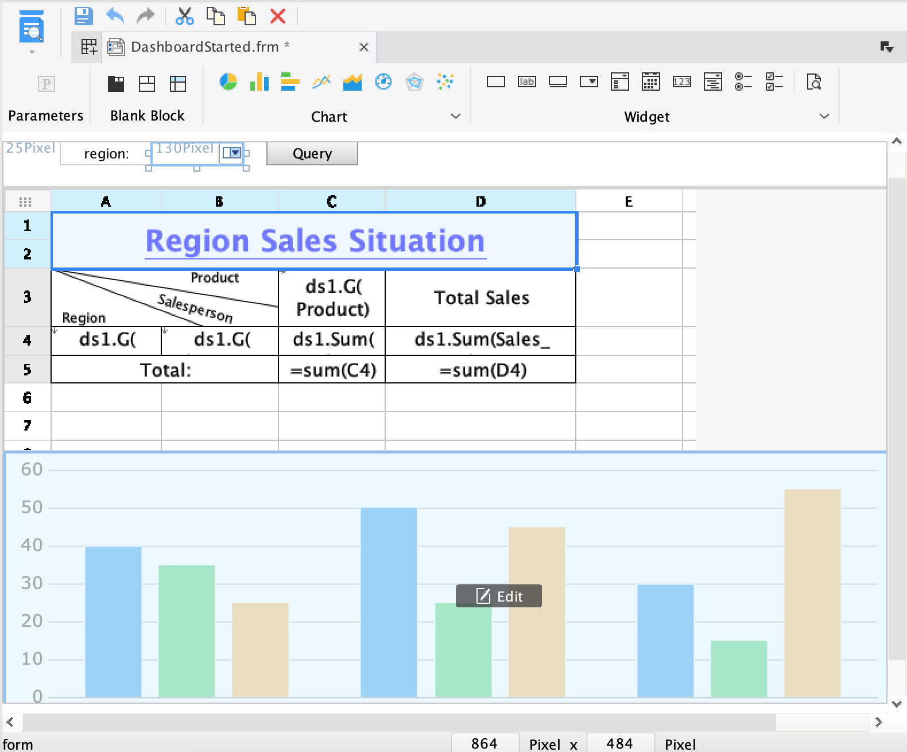Expand the Chart group dropdown
907x752 pixels.
pyautogui.click(x=456, y=117)
